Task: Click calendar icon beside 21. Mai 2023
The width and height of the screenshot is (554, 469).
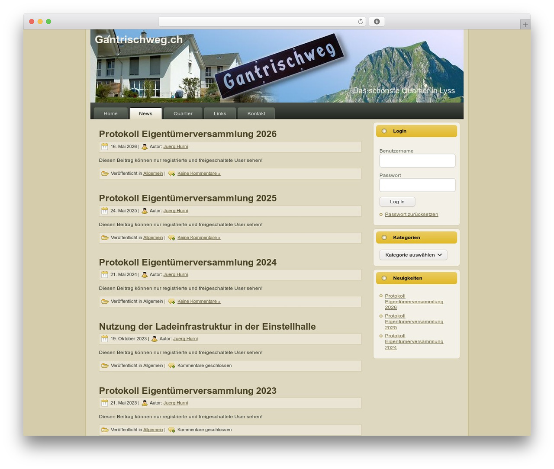Action: pos(105,403)
